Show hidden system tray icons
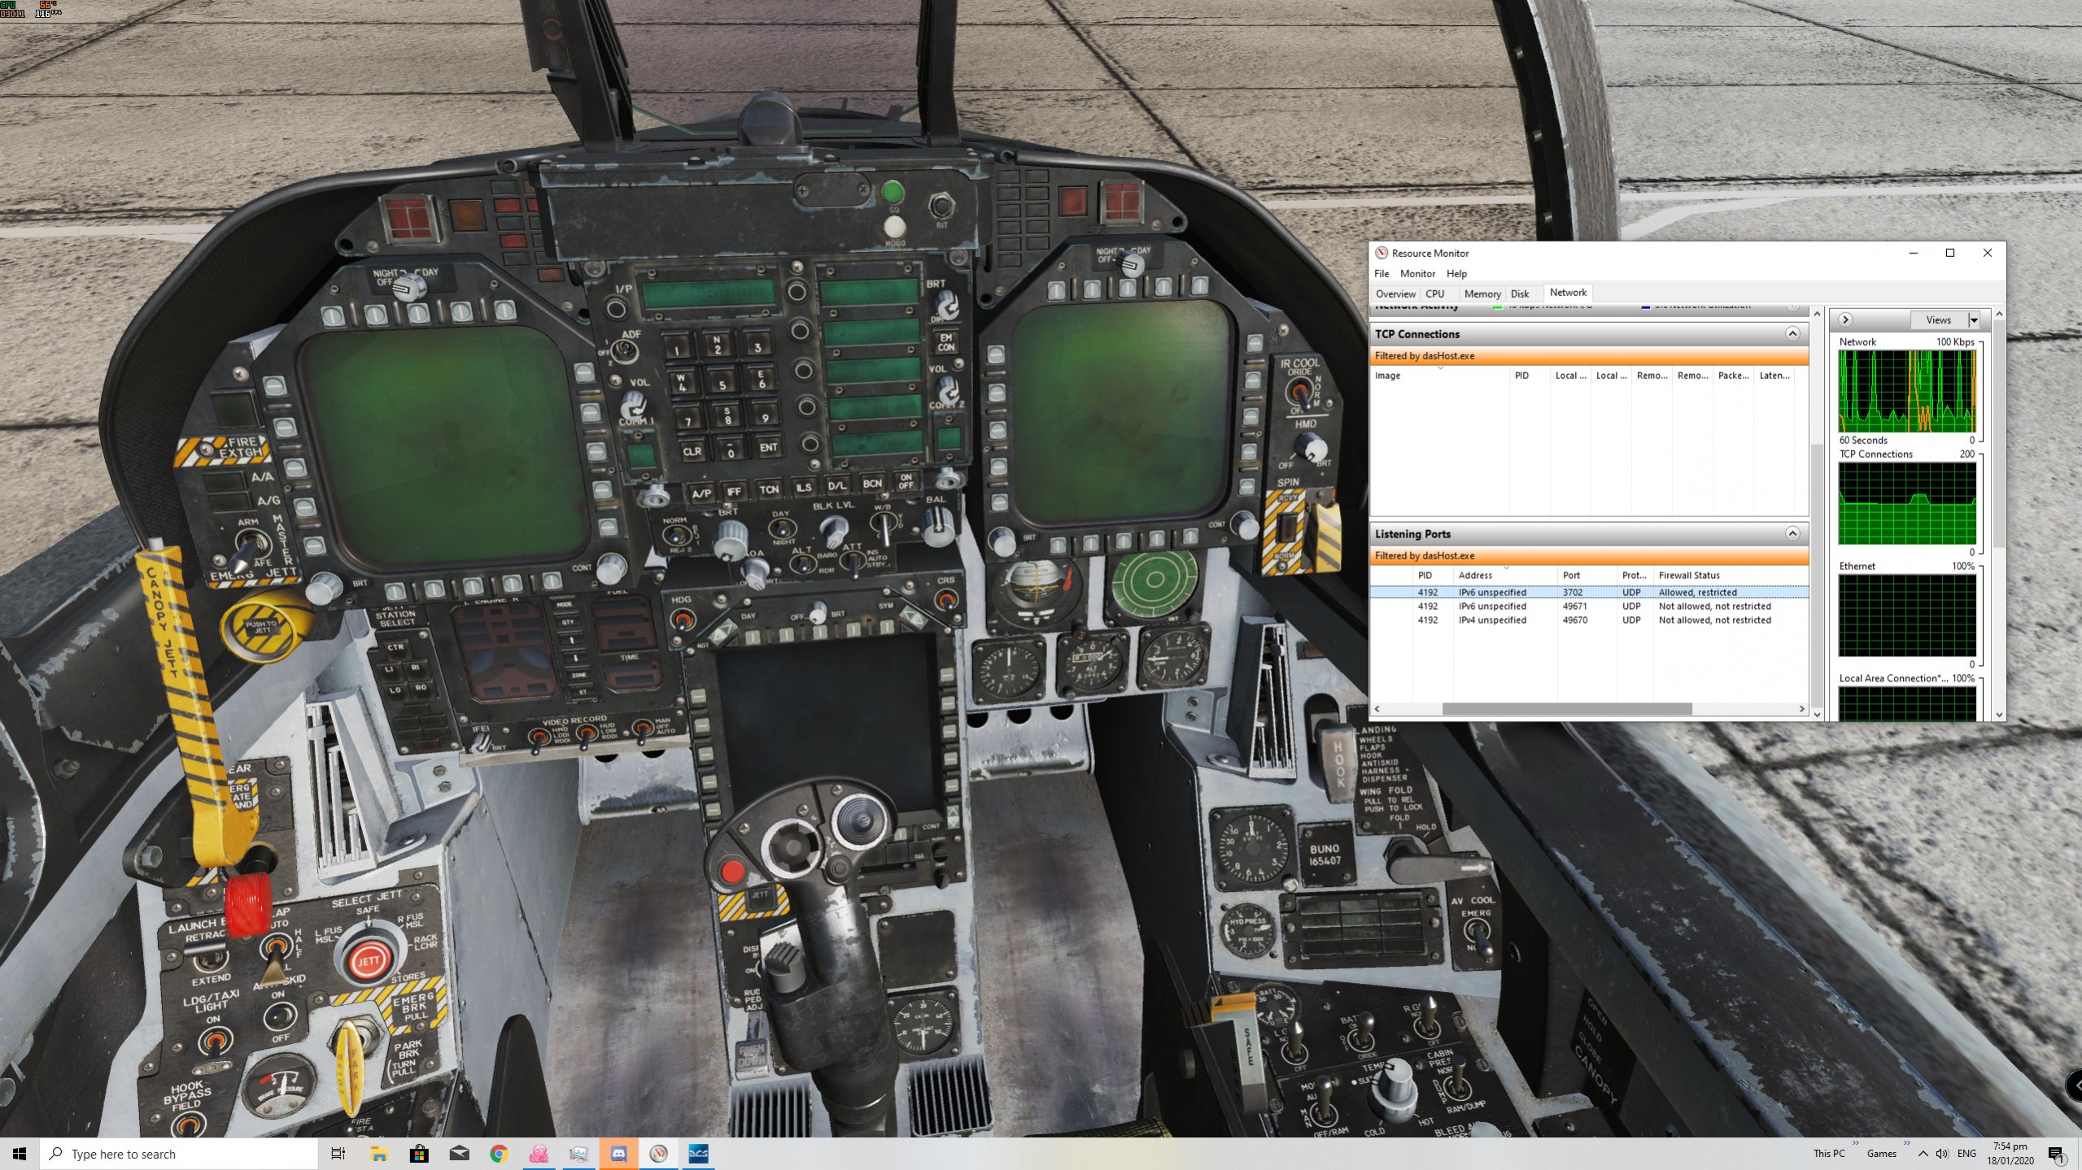This screenshot has height=1170, width=2082. [1923, 1154]
